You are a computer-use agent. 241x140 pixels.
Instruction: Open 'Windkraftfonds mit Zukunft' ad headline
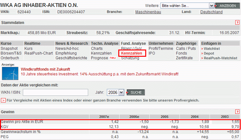(45, 69)
